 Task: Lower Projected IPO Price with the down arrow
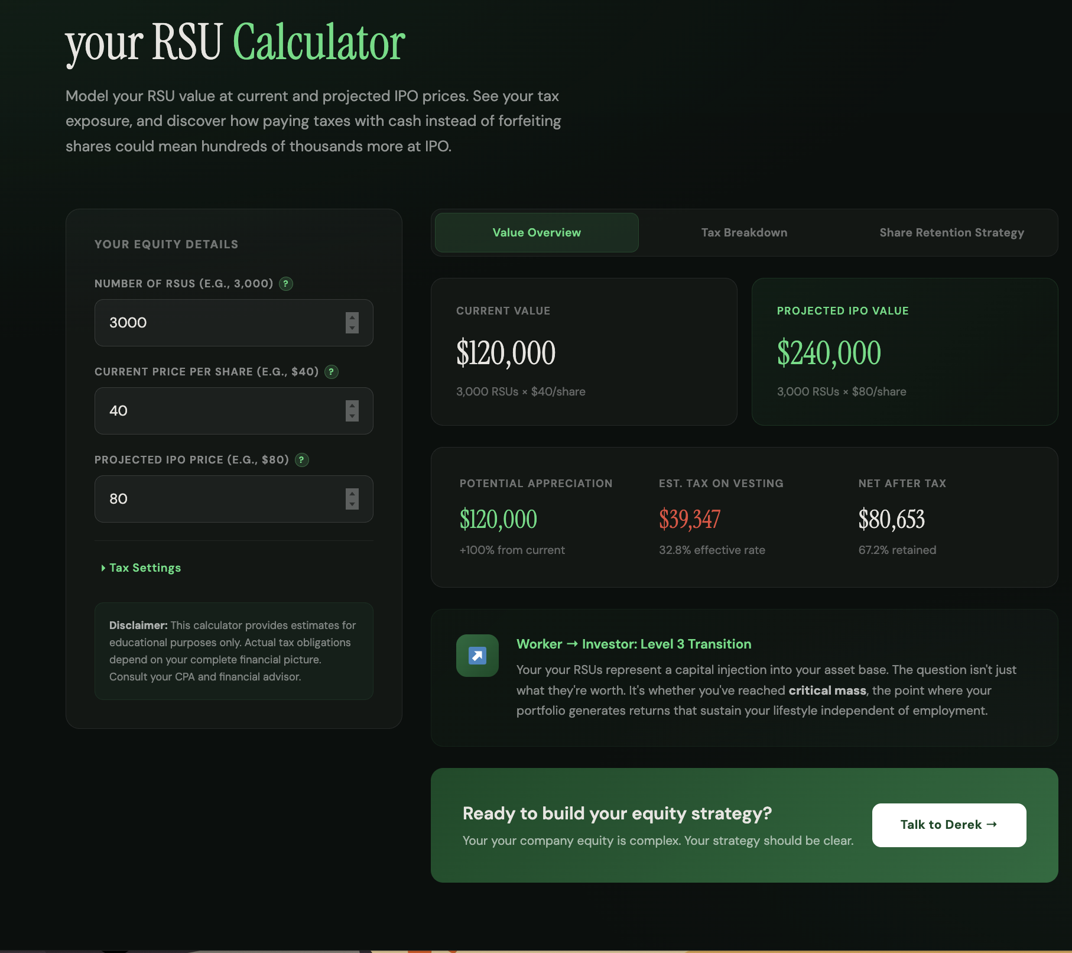click(352, 504)
